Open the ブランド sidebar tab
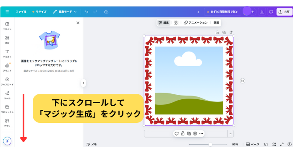Viewport: 293px width, 153px height. [7, 67]
